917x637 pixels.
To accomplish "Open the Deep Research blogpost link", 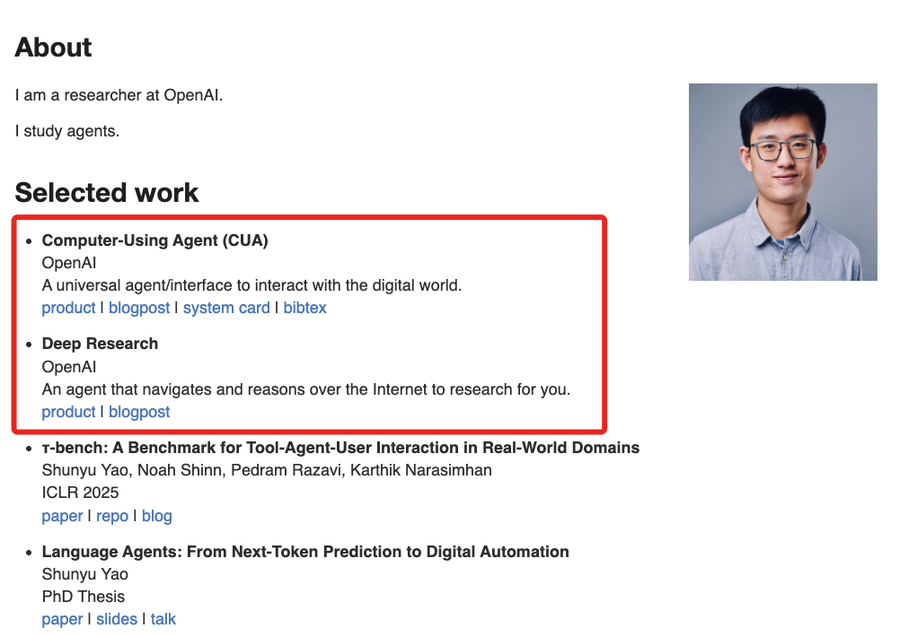I will 139,412.
